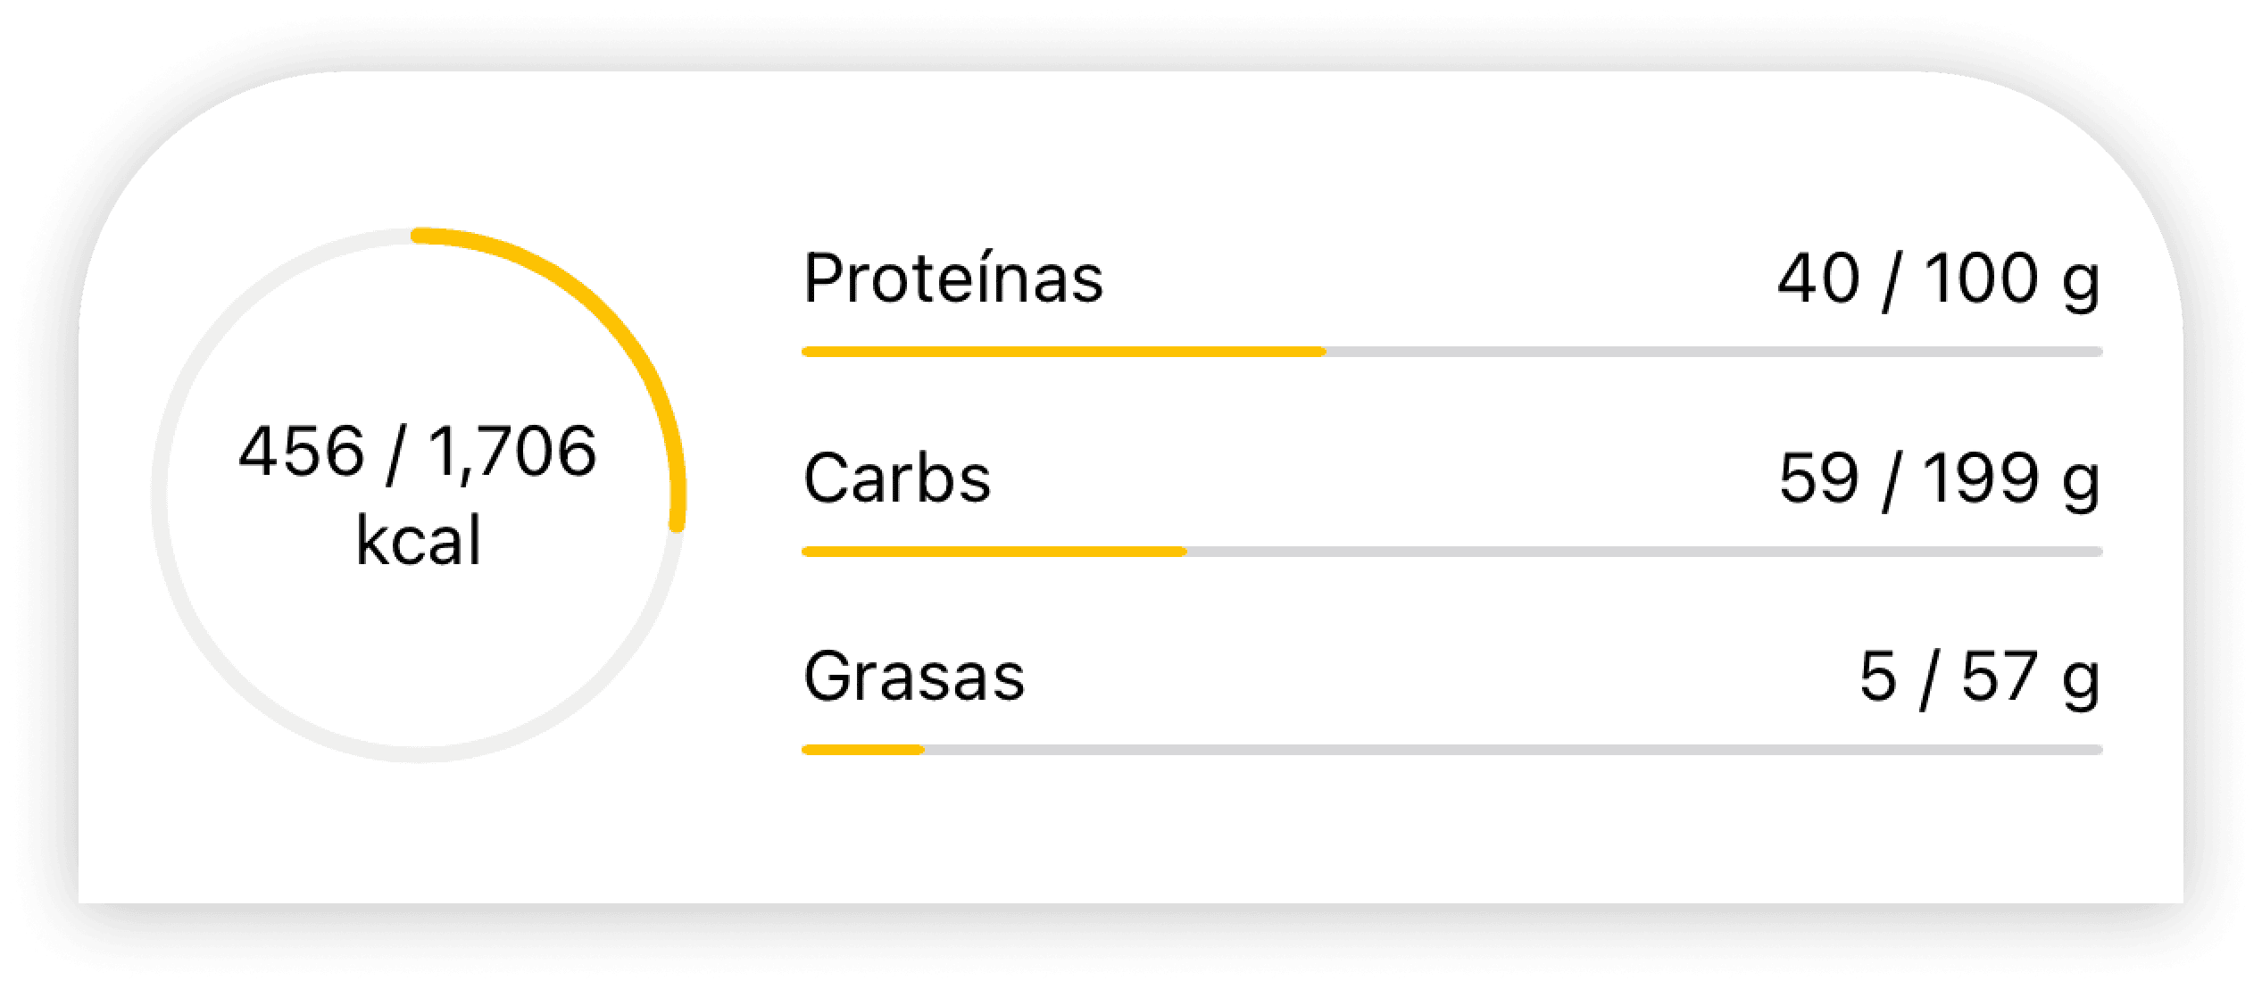Select the Proteínas label
Viewport: 2262px width, 989px height.
coord(952,279)
